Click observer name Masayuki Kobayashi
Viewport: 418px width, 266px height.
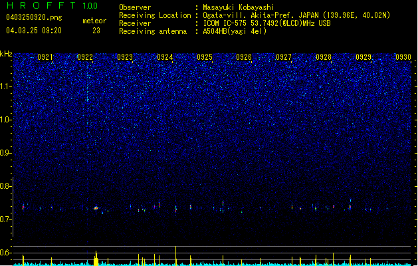(239, 7)
